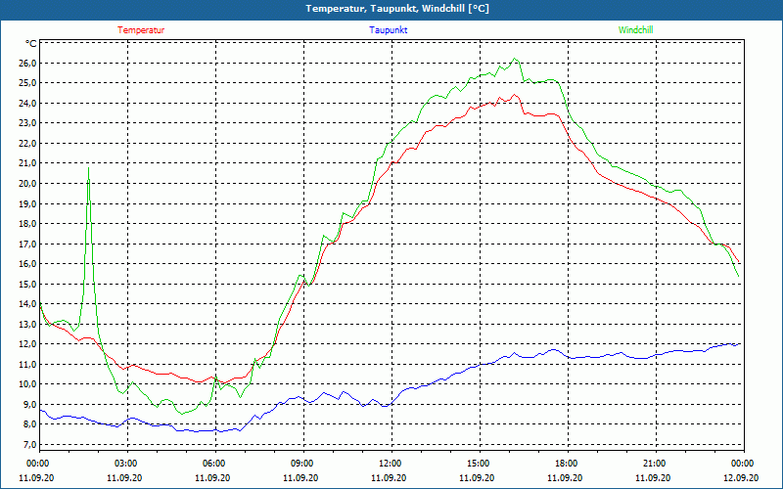Click the 18,0 y-axis value
The image size is (783, 489).
(x=28, y=224)
